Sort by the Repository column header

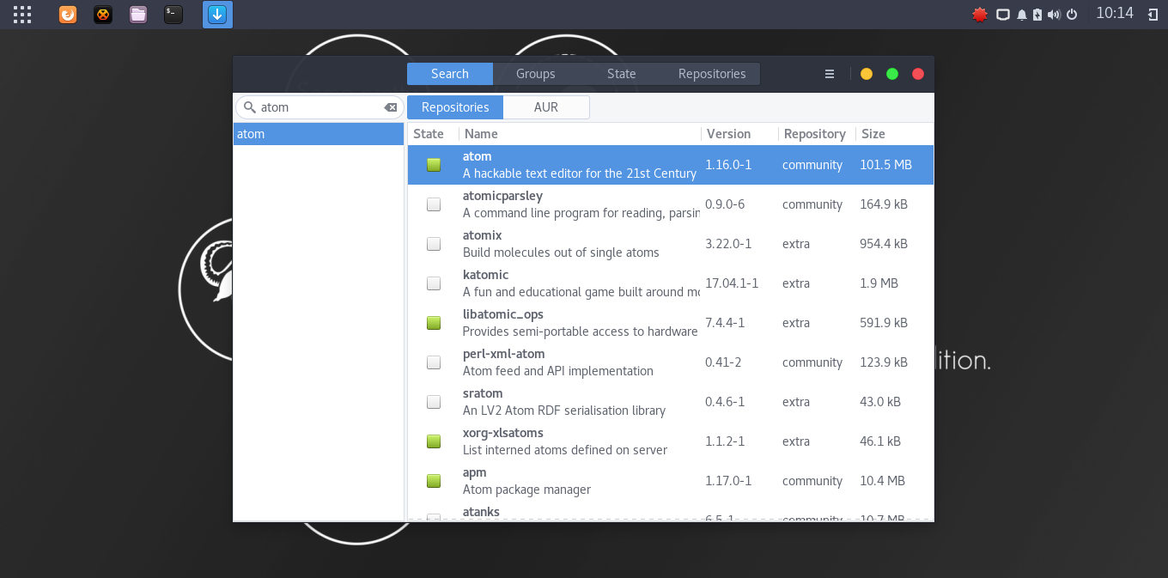click(x=817, y=134)
